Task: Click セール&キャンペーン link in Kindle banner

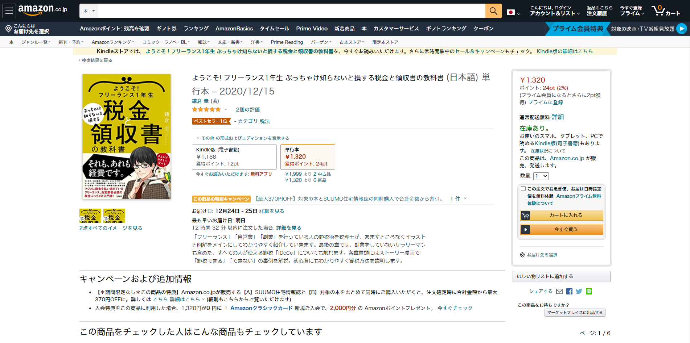Action: 480,51
